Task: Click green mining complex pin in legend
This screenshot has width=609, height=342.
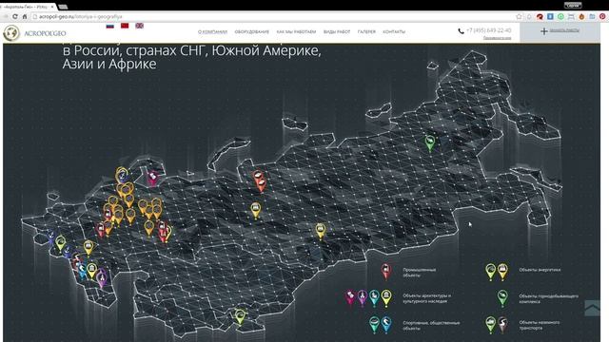Action: pos(502,297)
